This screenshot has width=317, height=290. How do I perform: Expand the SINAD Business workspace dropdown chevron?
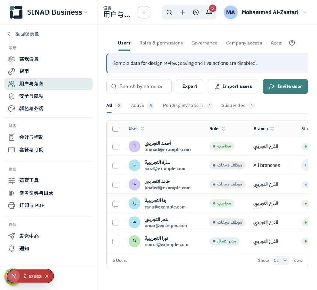coord(86,12)
